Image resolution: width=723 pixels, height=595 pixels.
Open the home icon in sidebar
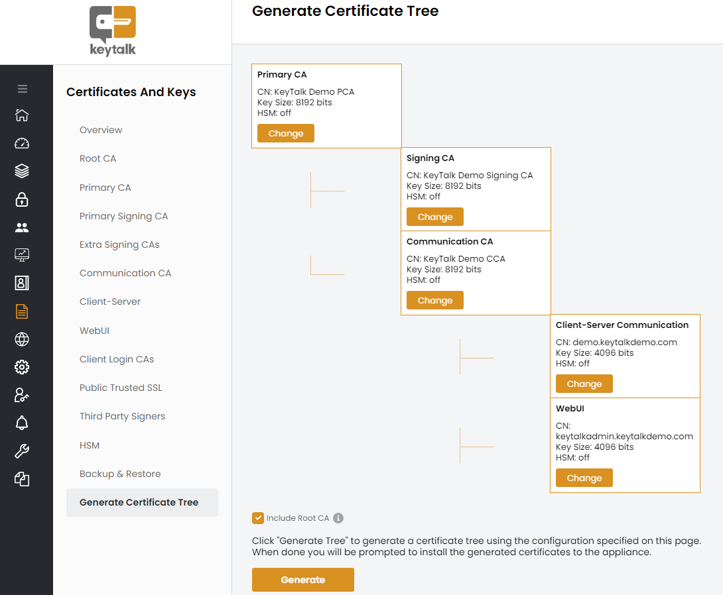click(x=22, y=115)
